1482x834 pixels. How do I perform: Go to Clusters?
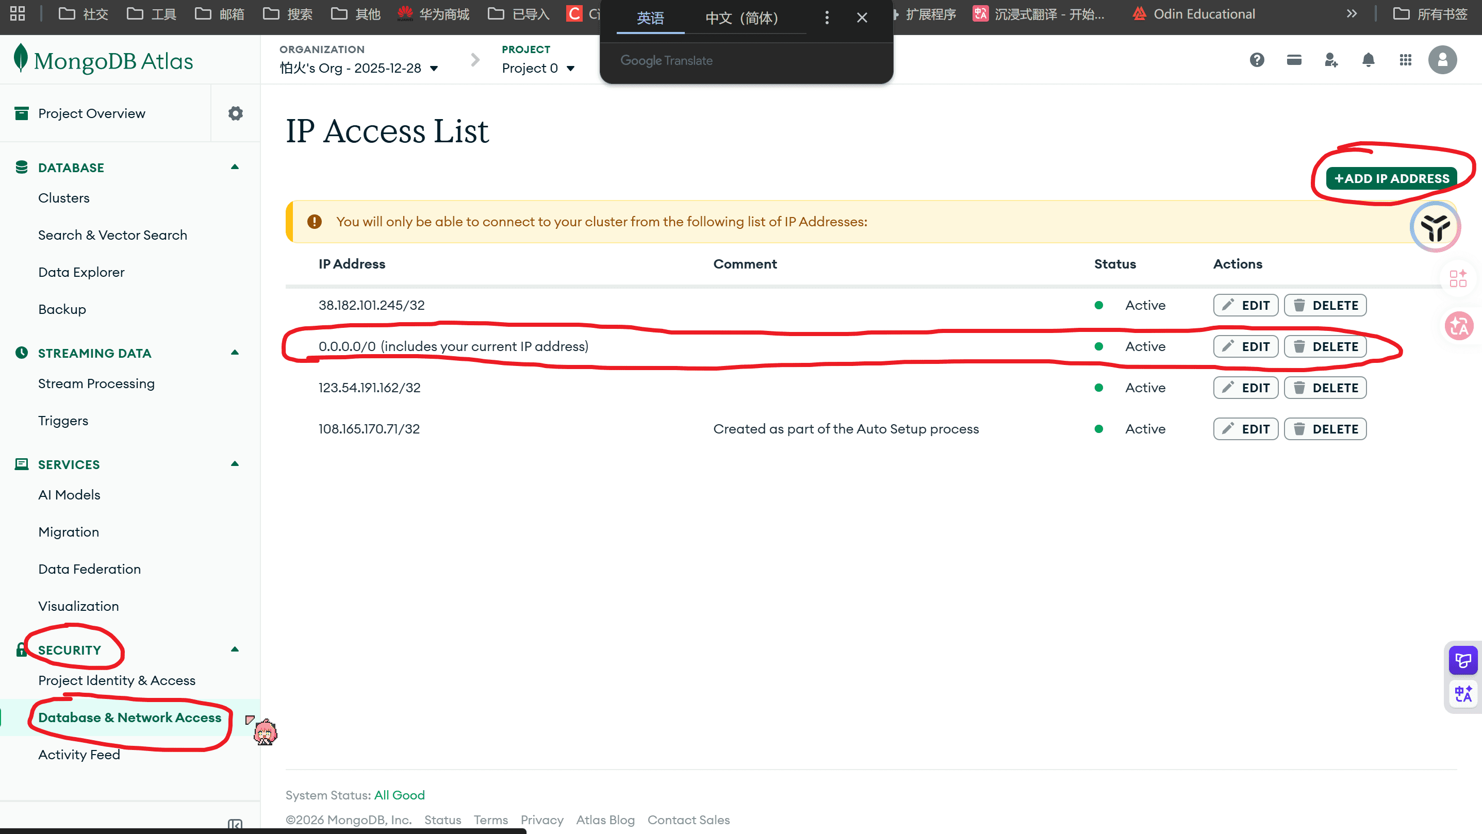click(64, 198)
